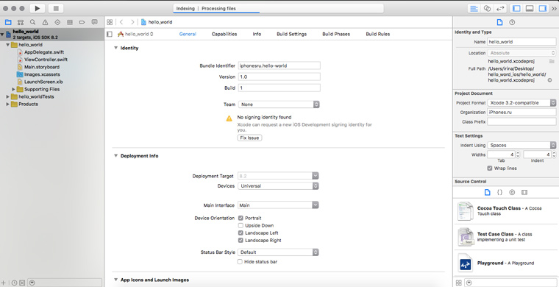
Task: Toggle Wrap lines checkbox
Action: 490,169
